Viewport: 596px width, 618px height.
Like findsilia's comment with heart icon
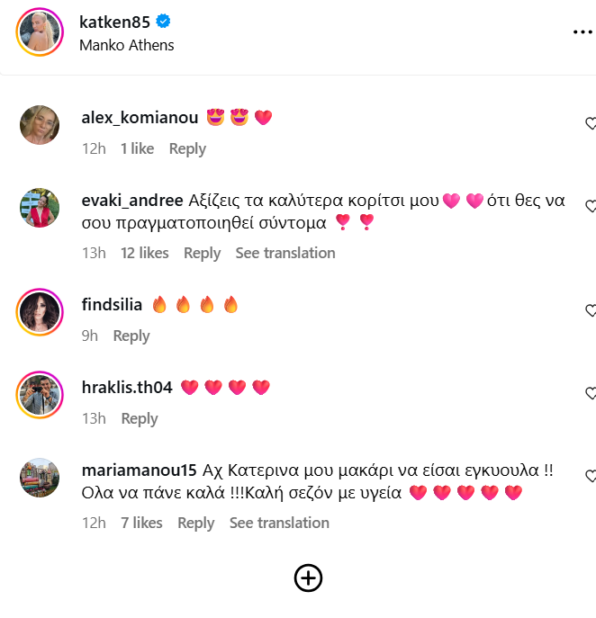pos(591,310)
